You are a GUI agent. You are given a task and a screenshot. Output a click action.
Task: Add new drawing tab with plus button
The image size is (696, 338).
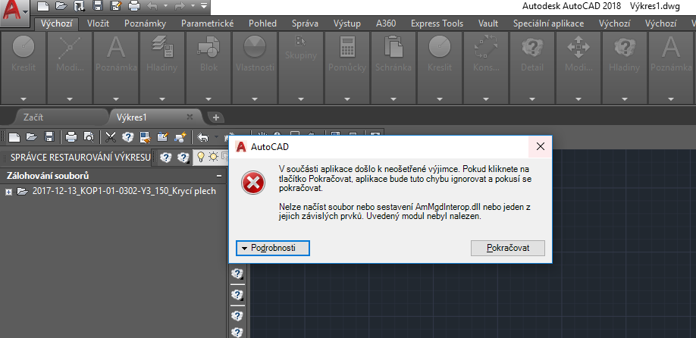(216, 117)
